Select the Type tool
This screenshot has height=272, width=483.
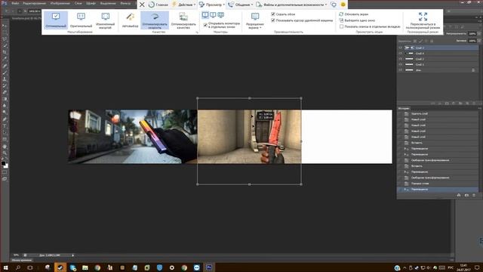click(x=5, y=126)
